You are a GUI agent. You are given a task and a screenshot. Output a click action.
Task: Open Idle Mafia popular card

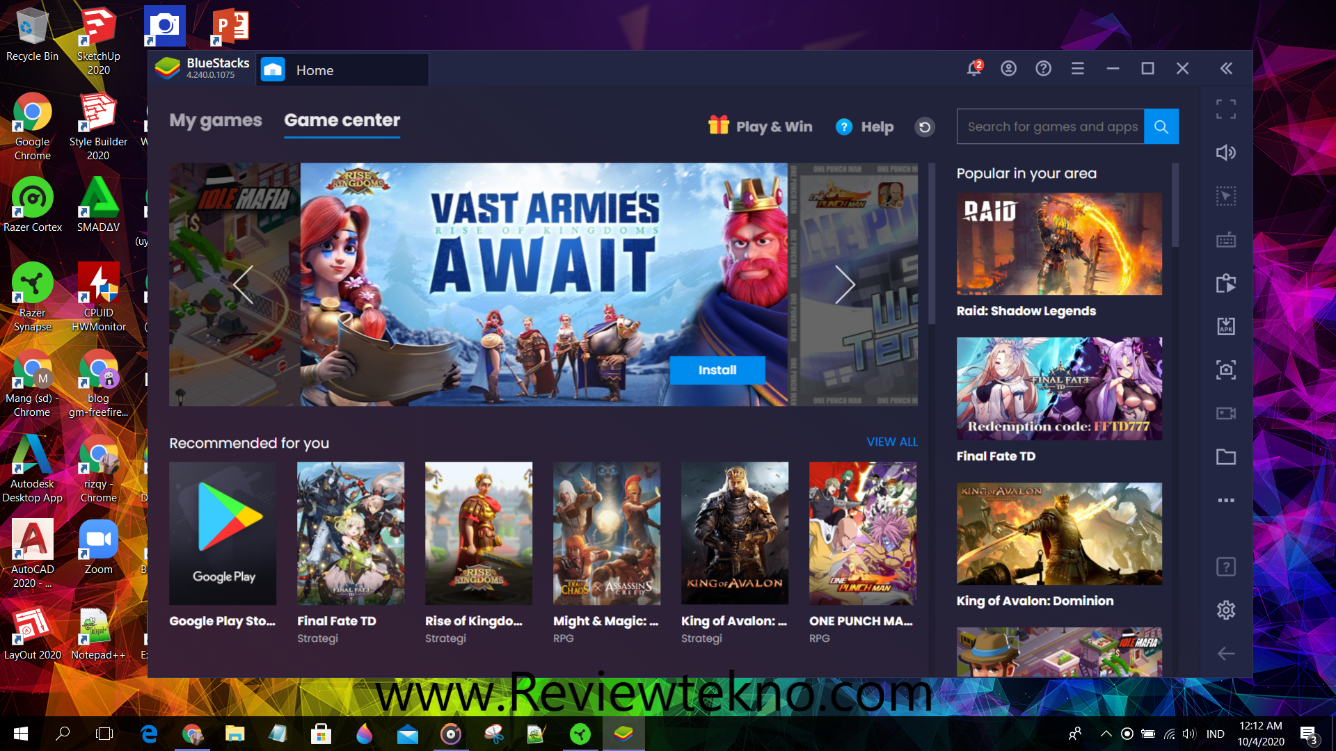pos(1059,652)
